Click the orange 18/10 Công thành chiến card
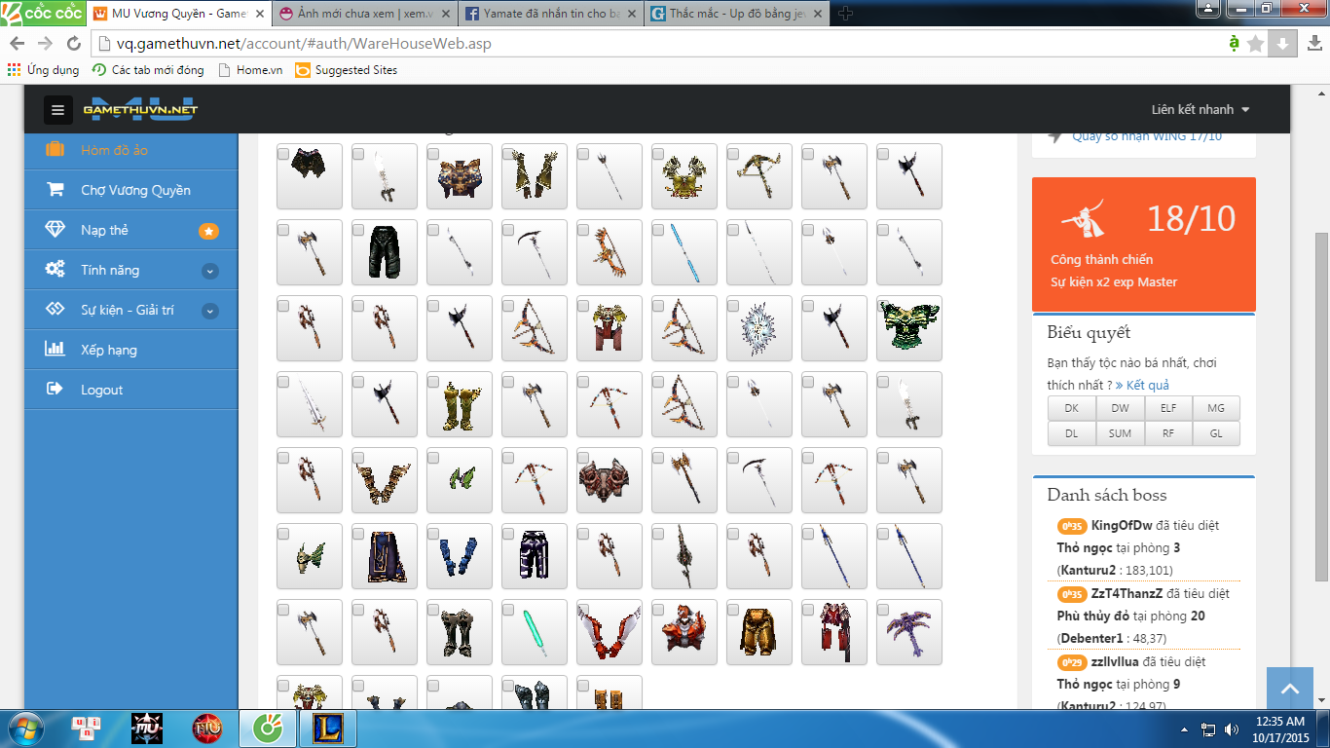This screenshot has height=748, width=1330. point(1144,243)
